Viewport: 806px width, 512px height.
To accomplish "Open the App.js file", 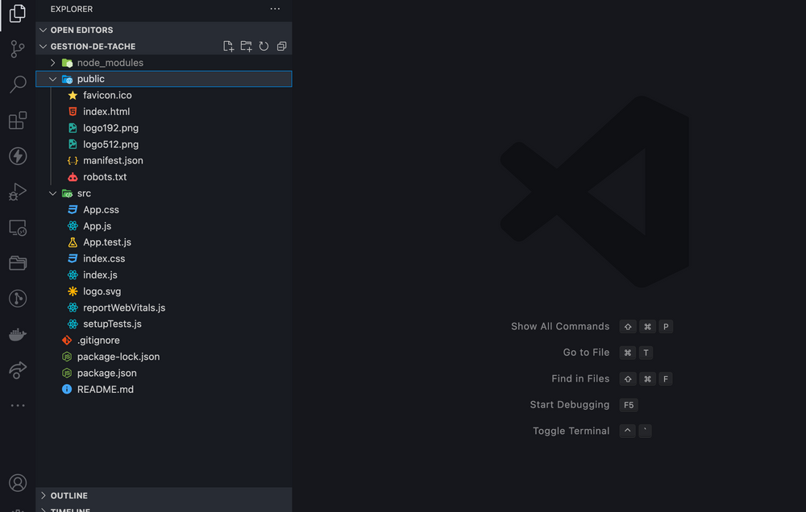I will (x=97, y=226).
